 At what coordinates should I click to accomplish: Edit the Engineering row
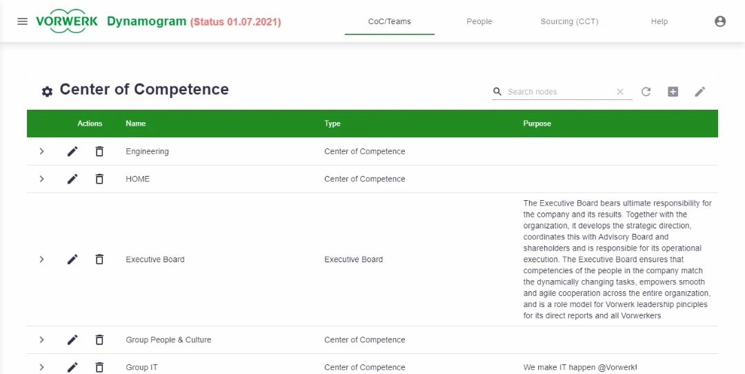[72, 152]
